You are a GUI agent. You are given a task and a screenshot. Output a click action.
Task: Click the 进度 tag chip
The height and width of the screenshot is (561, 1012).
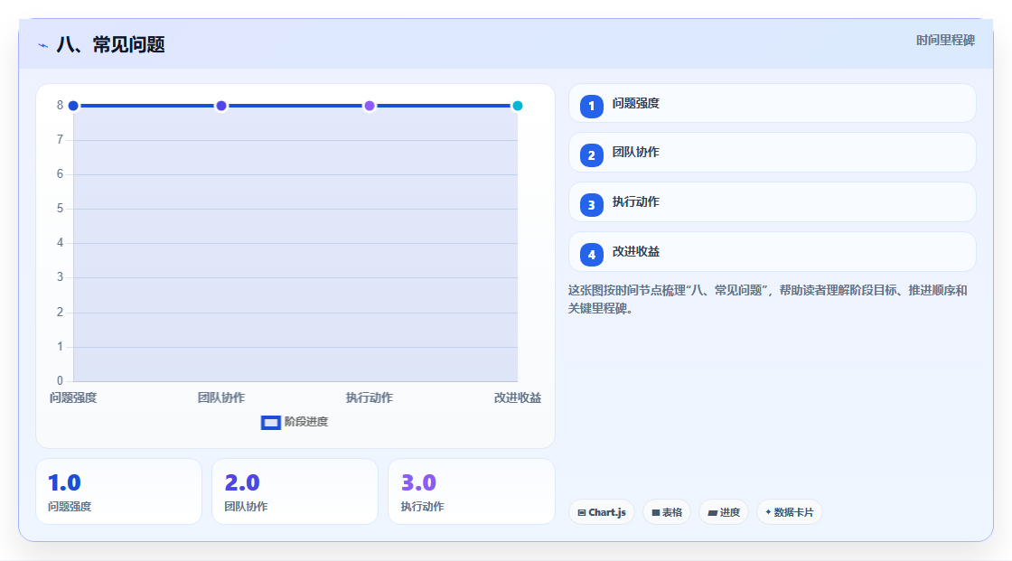pos(724,512)
